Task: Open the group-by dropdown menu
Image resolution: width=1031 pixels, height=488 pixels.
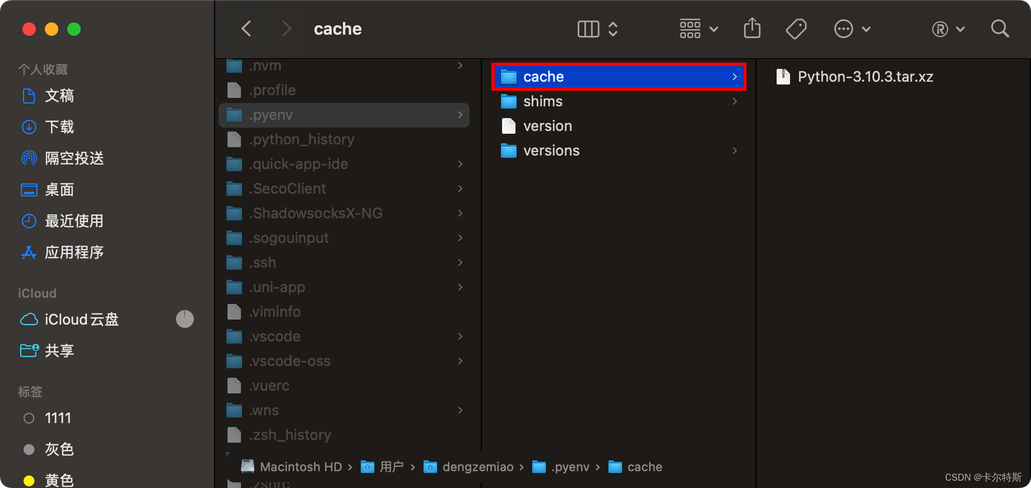Action: point(698,29)
